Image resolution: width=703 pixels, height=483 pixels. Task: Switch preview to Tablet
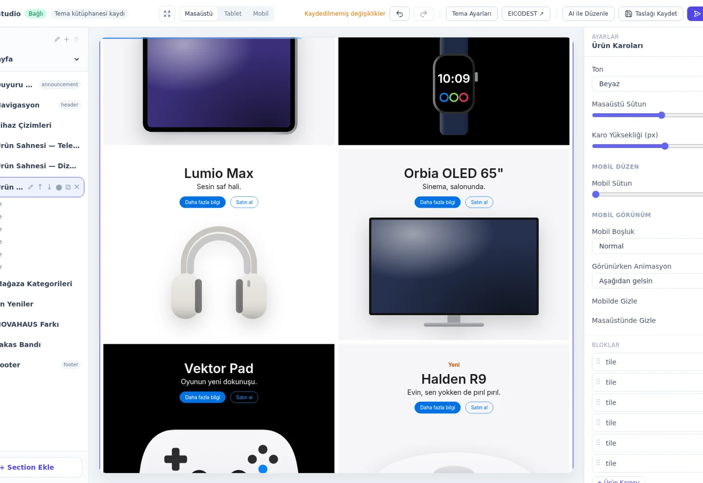coord(233,14)
